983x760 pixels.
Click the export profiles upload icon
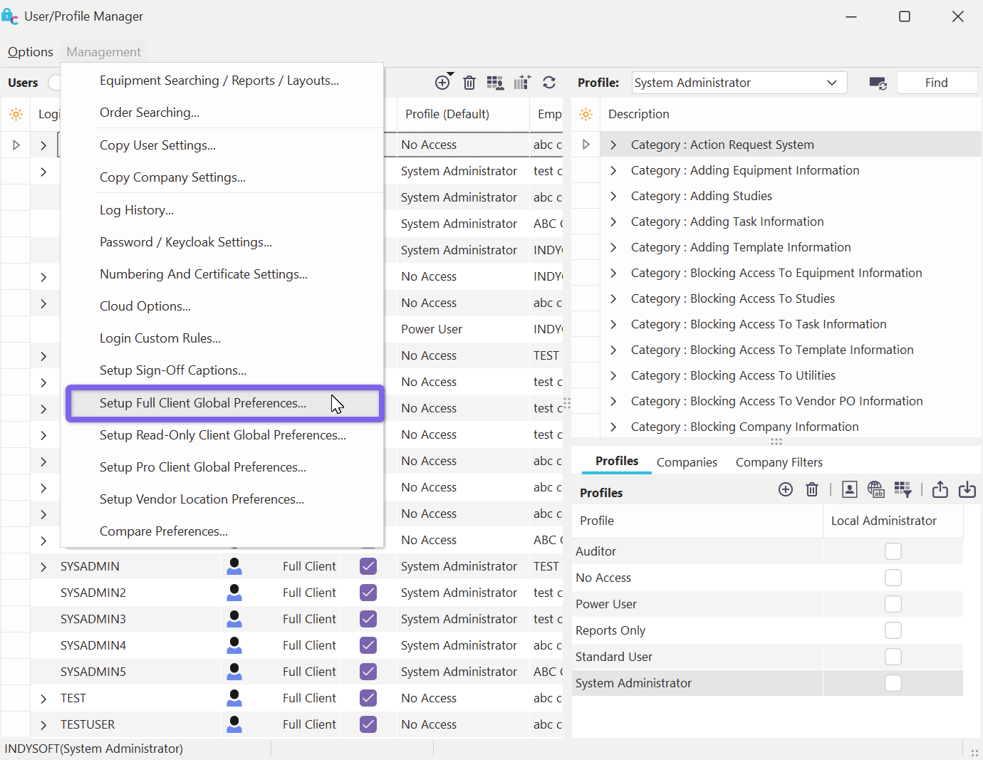click(x=940, y=489)
